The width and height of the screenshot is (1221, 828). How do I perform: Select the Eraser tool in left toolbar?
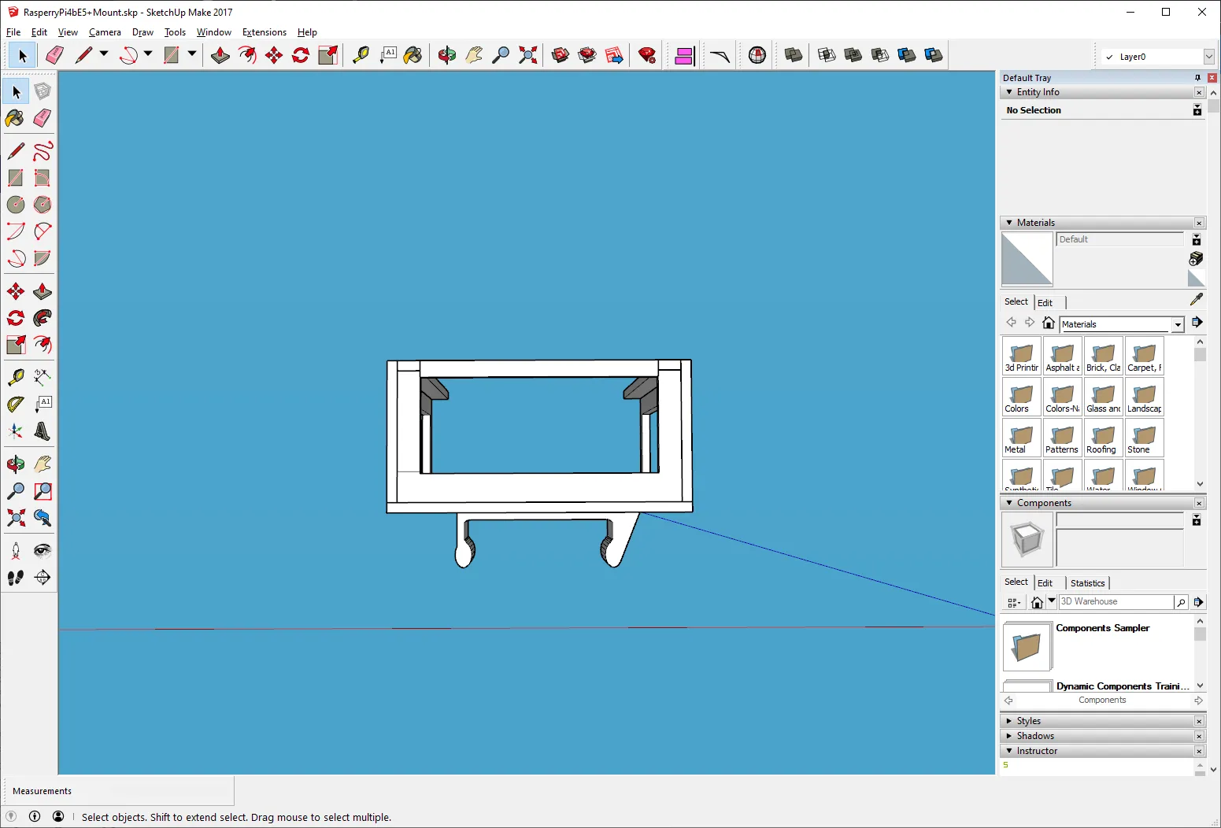tap(43, 118)
